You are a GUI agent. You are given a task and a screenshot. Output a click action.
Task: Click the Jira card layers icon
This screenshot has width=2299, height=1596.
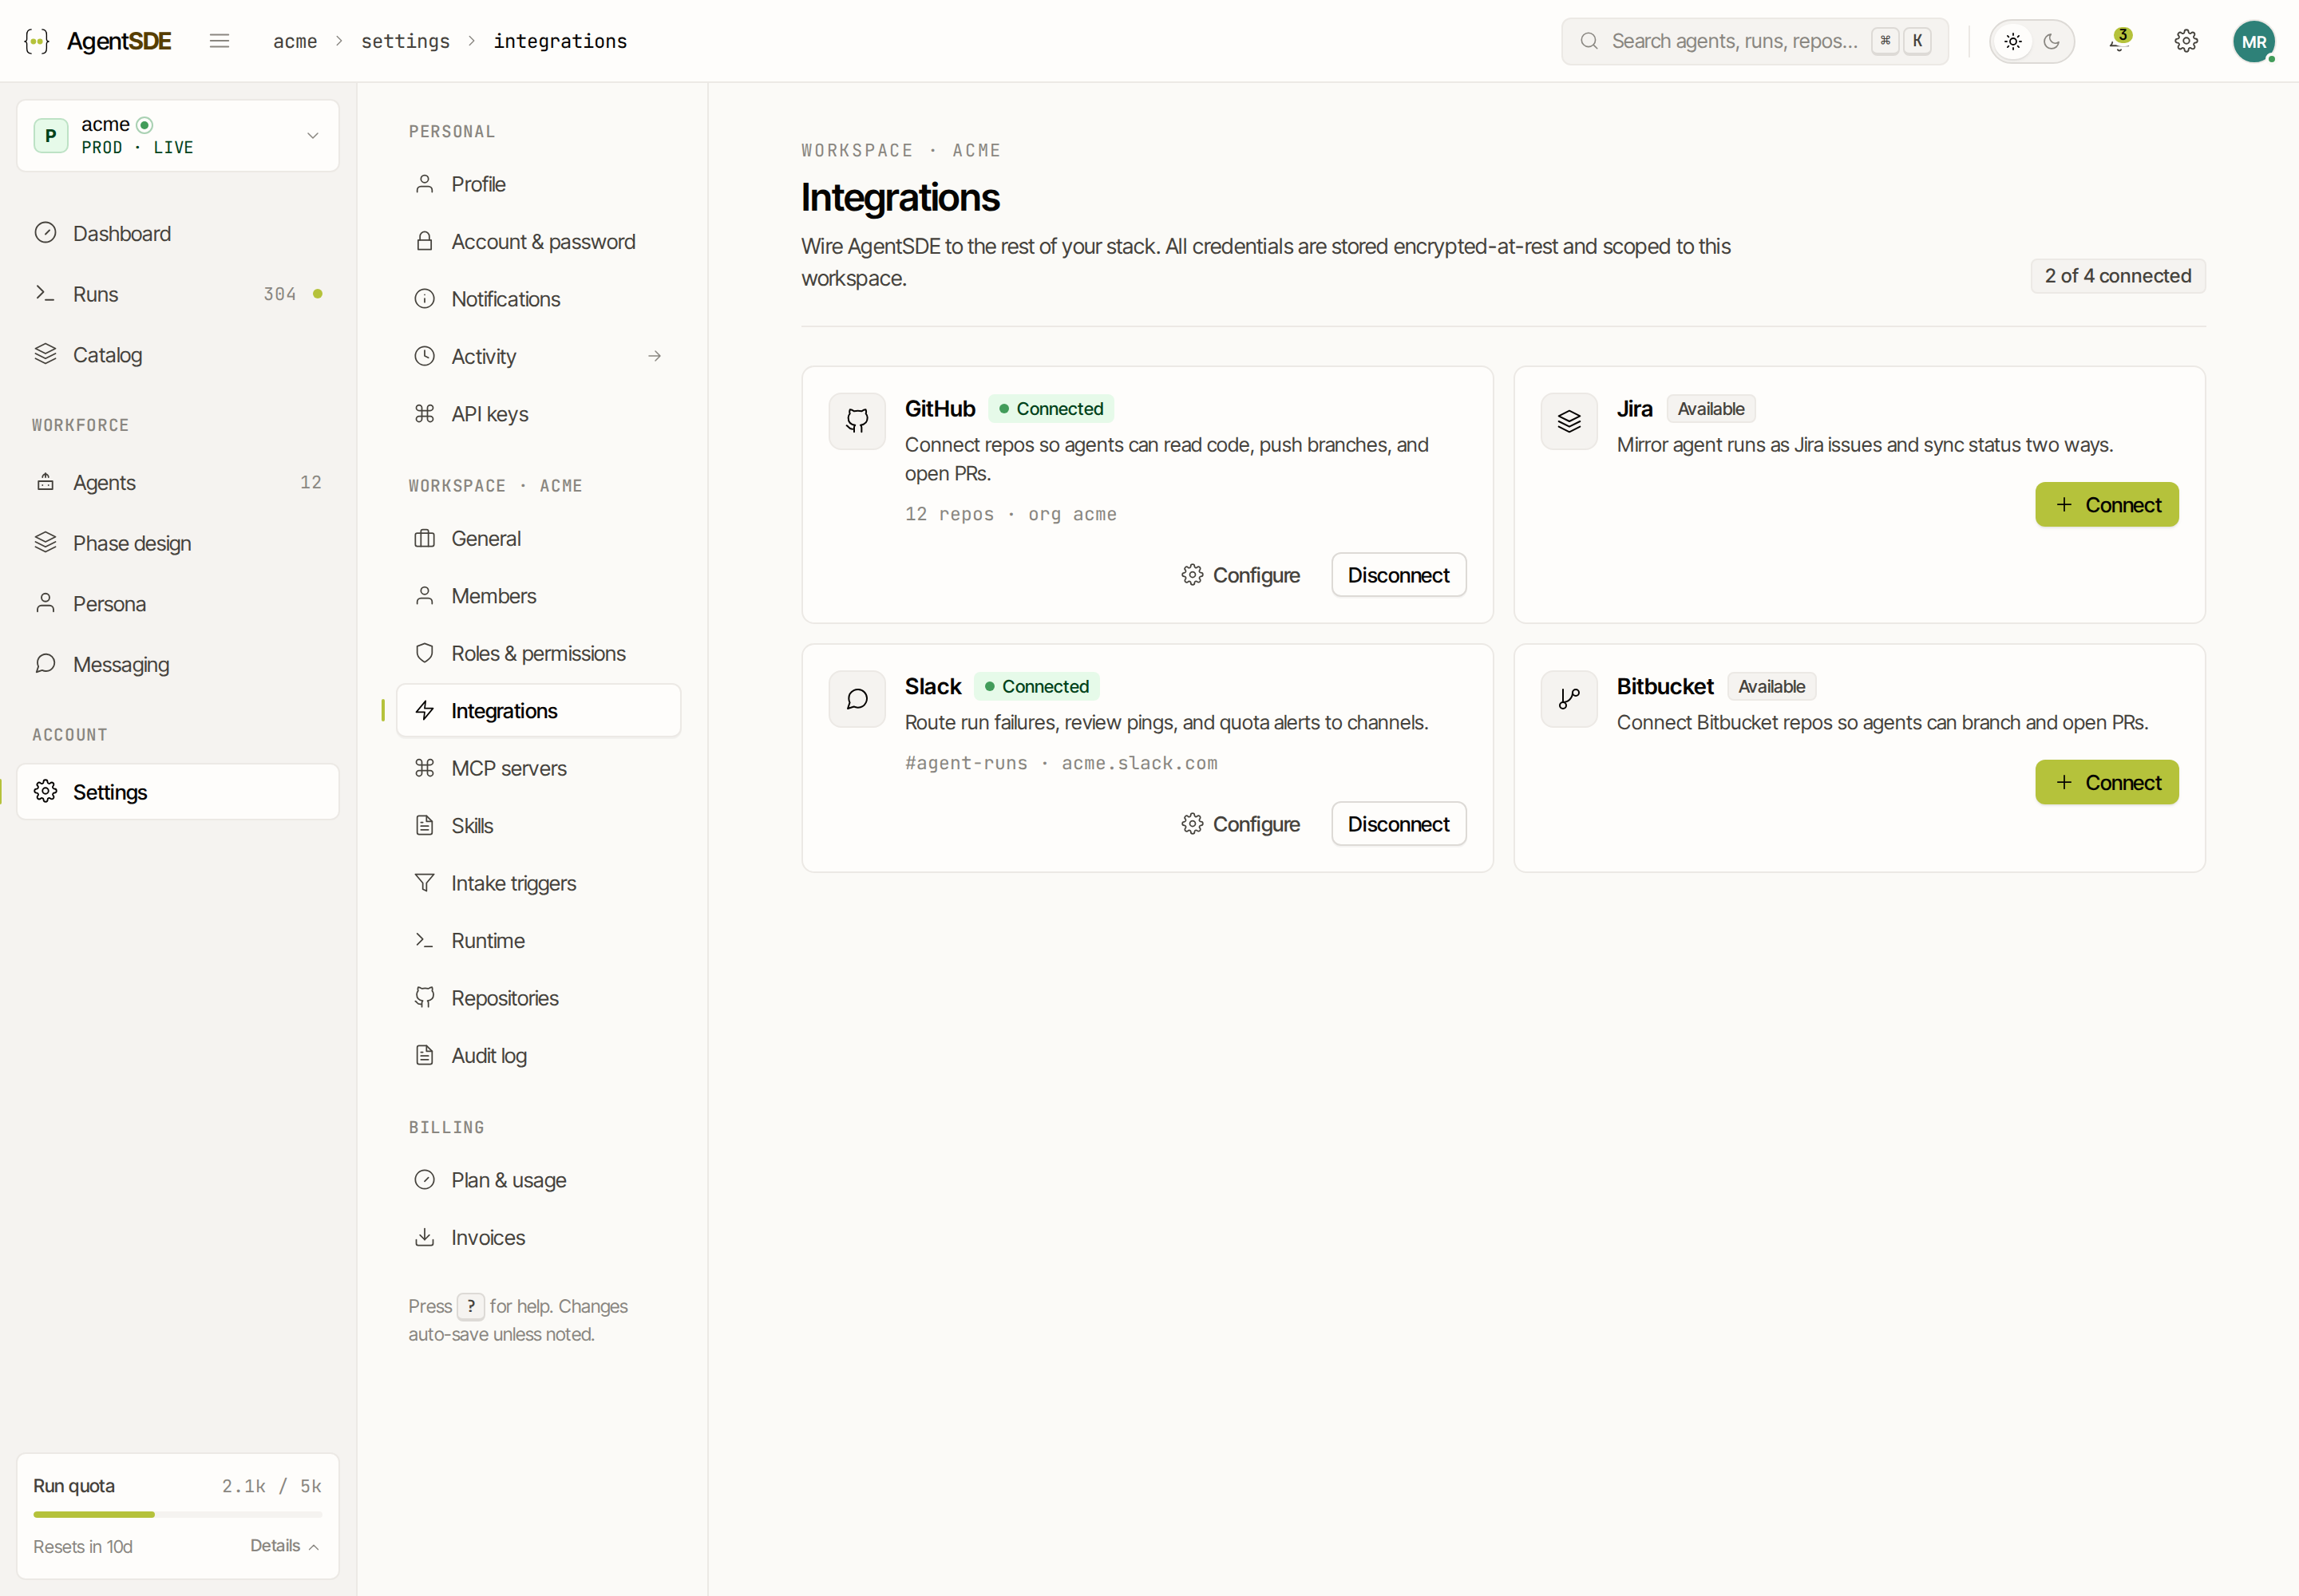point(1569,421)
